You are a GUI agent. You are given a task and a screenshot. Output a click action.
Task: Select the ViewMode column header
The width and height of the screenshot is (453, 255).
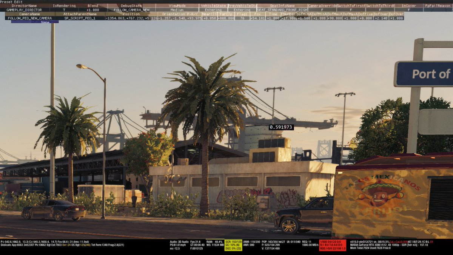coord(177,6)
